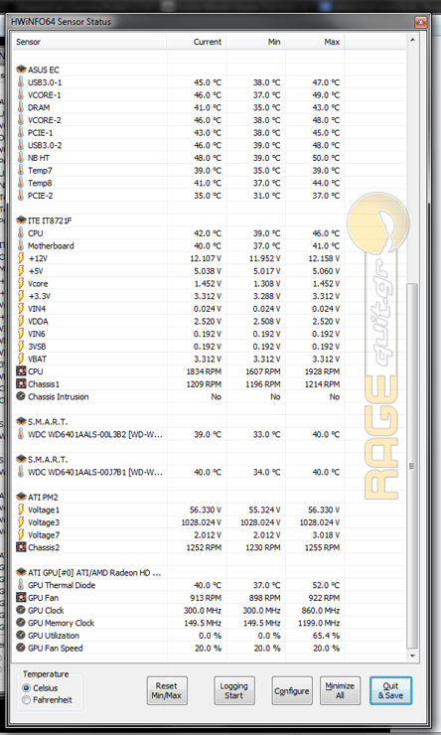Screen dimensions: 441x735
Task: Click the thermometer icon beside DRAM
Action: click(x=21, y=107)
